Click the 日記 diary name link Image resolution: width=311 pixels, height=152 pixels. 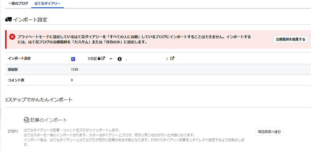click(x=92, y=59)
